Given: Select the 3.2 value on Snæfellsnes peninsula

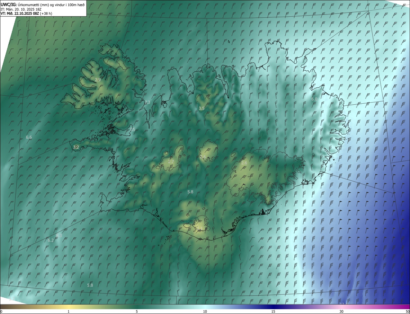Looking at the screenshot, I should point(76,147).
